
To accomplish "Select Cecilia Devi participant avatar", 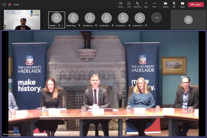I will (x=107, y=18).
